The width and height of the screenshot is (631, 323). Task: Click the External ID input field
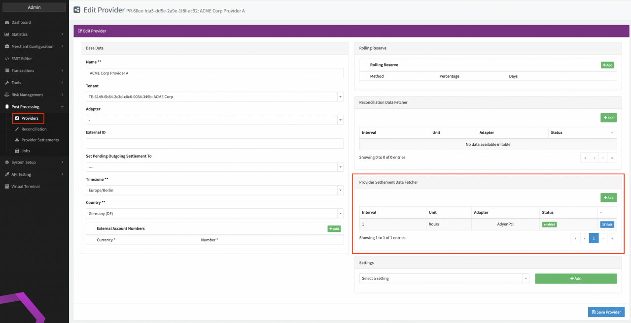[214, 144]
